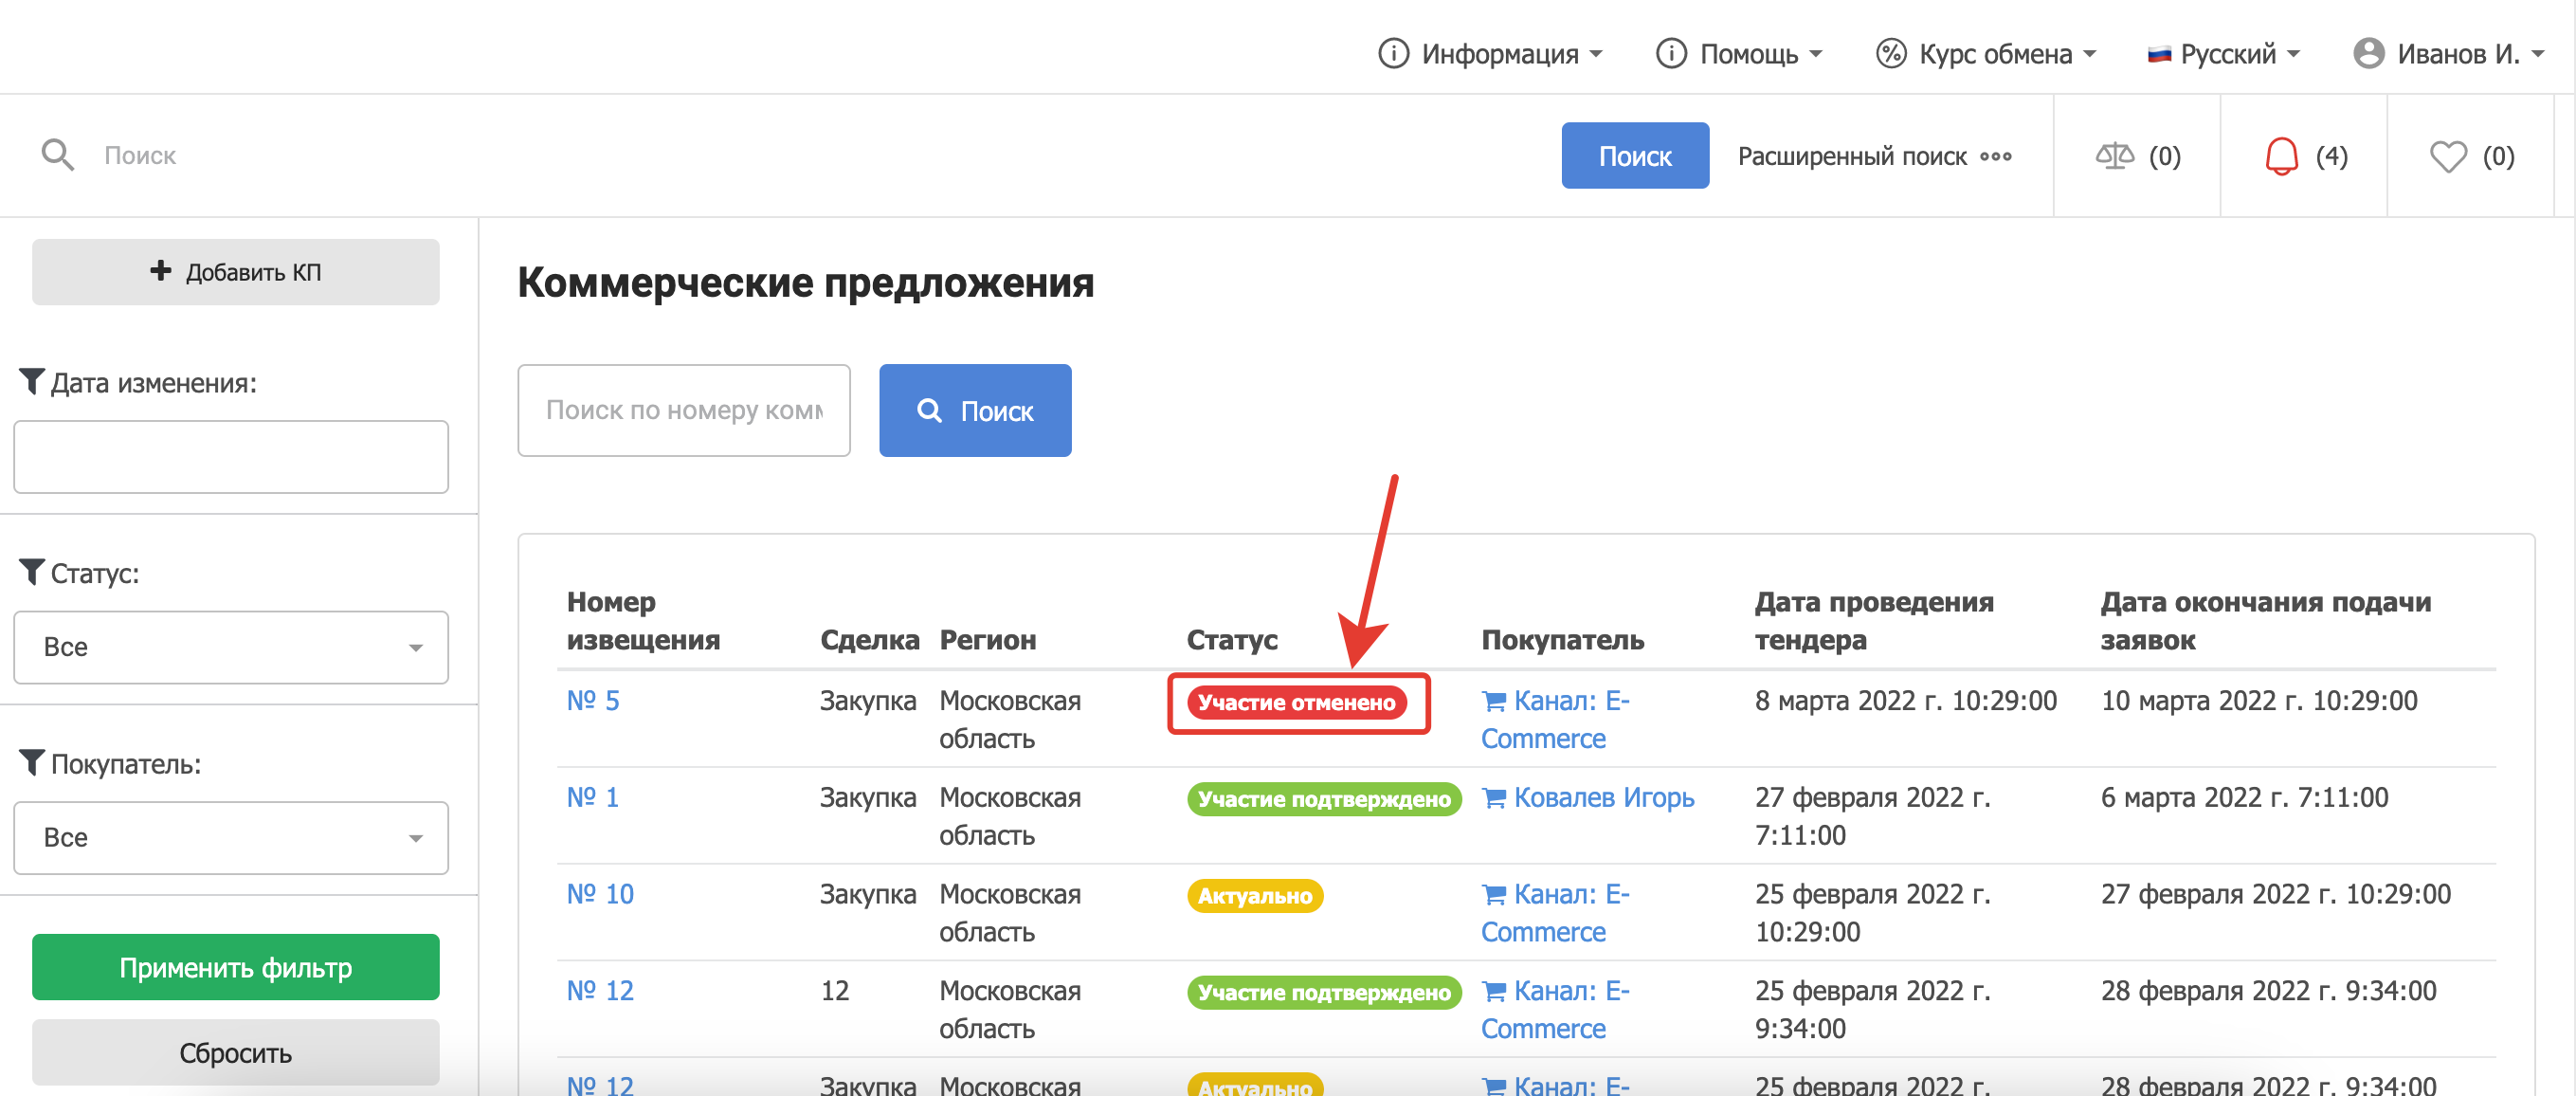The width and height of the screenshot is (2576, 1096).
Task: Click the shopping cart icon beside Ковалев Игорь
Action: click(x=1494, y=798)
